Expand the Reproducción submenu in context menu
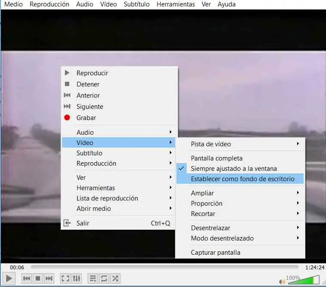326x287 pixels. [x=119, y=163]
